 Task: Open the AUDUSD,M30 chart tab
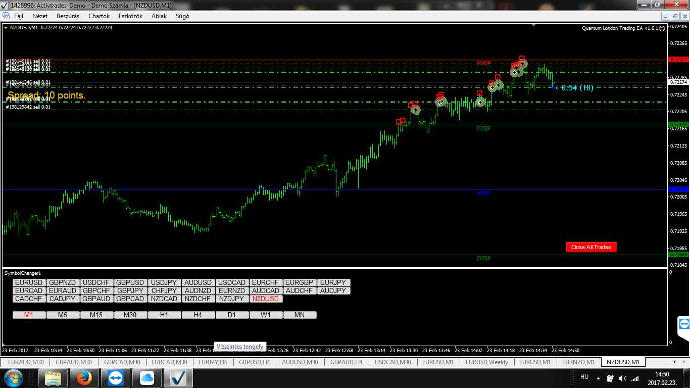[300, 362]
